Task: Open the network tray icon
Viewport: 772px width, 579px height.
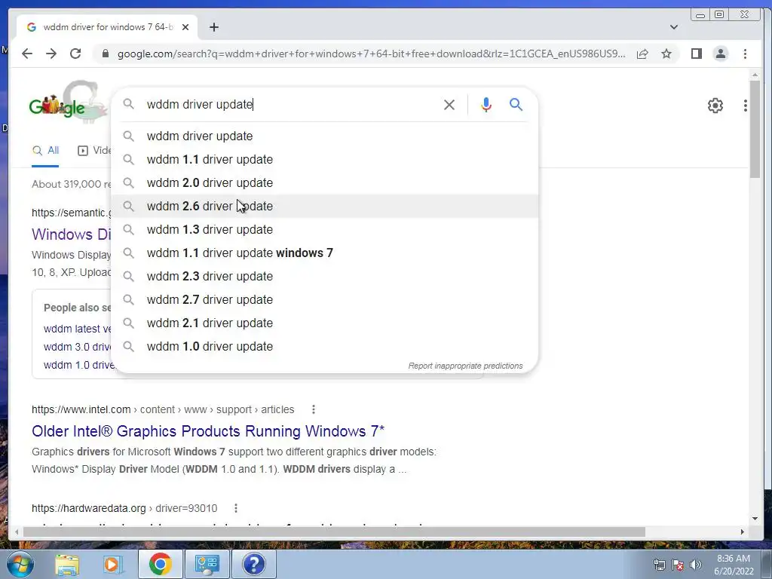Action: (x=660, y=565)
